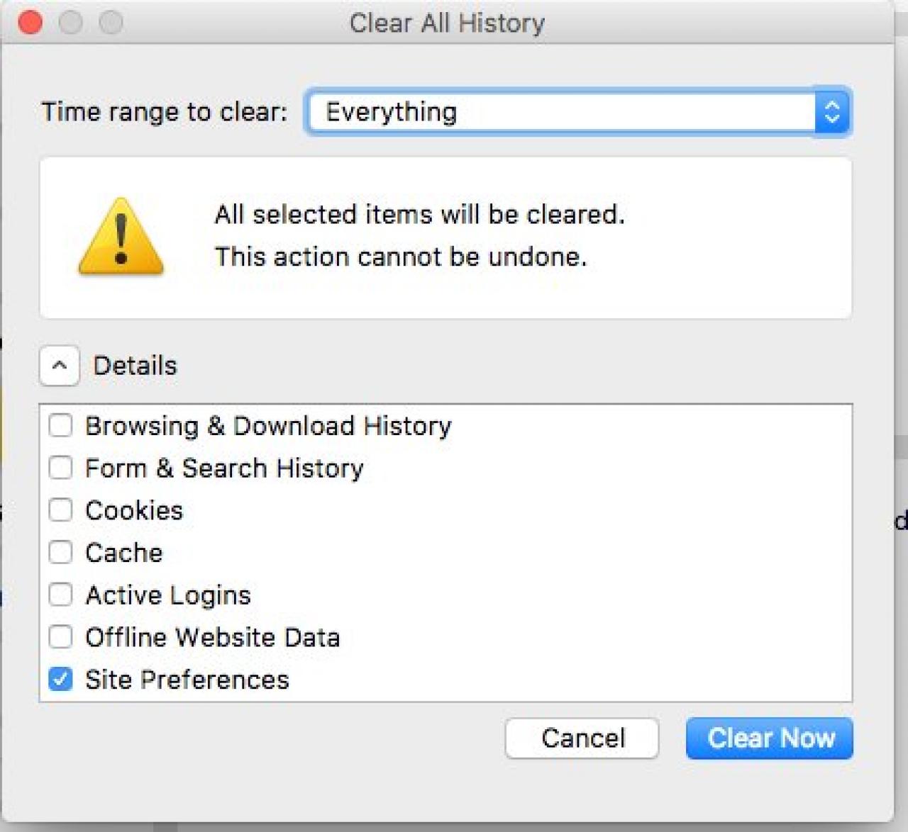Click the grey minimize window button
The image size is (908, 832).
coord(70,23)
